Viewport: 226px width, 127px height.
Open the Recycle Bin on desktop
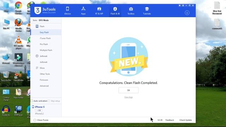6,76
